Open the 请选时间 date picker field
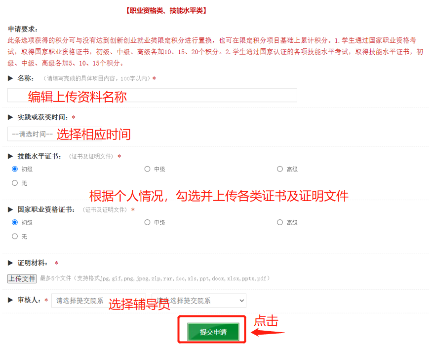Screen dimensions: 432x344 (55, 134)
